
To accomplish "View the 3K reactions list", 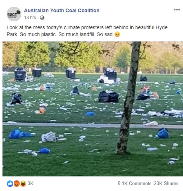I will (30, 183).
